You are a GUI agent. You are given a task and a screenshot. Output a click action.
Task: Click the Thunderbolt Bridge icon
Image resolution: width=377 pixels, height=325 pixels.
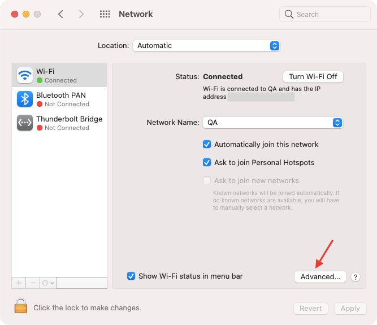click(x=25, y=123)
